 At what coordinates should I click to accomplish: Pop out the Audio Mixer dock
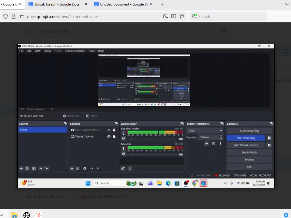coord(182,124)
